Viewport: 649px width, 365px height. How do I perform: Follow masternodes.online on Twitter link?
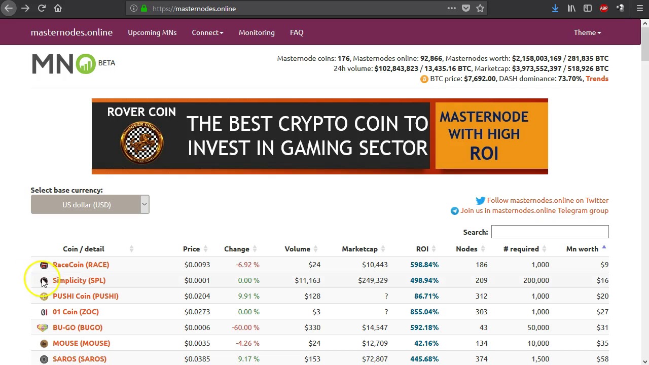pyautogui.click(x=548, y=200)
